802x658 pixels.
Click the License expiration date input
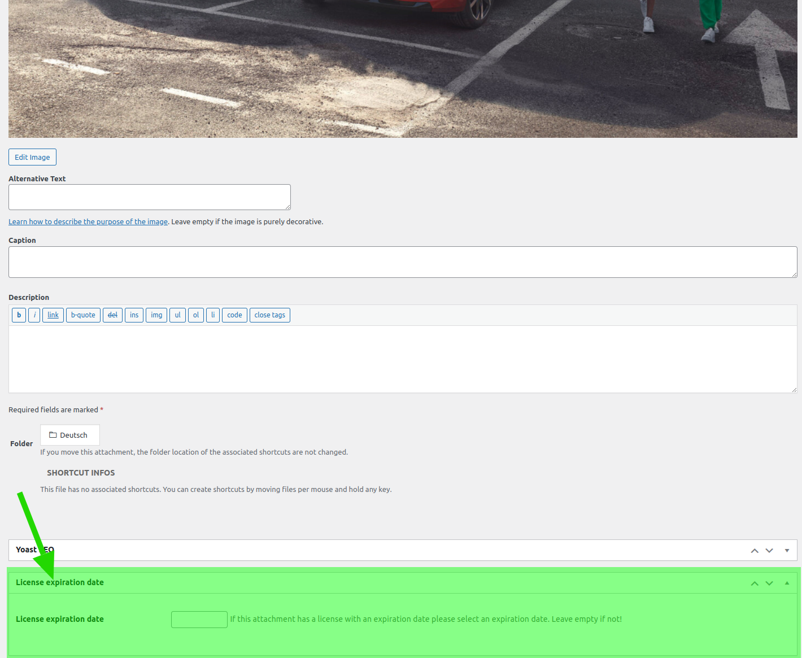pyautogui.click(x=199, y=620)
